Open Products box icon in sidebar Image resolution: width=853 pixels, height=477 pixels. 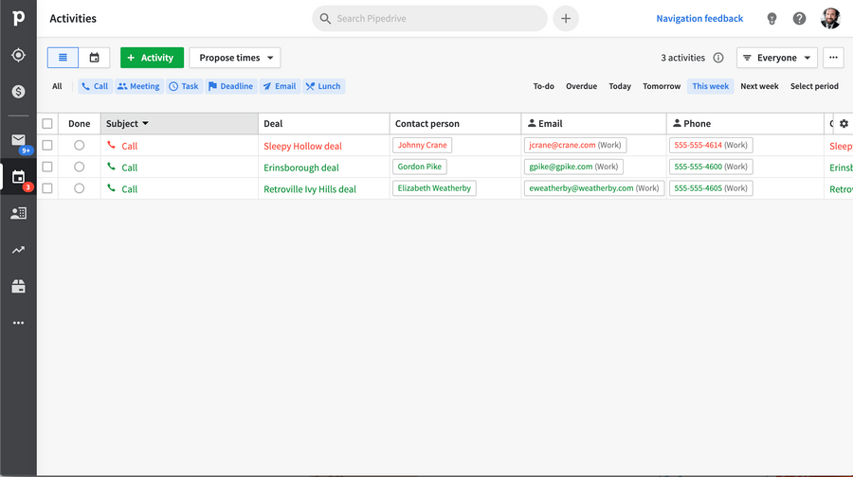(19, 287)
